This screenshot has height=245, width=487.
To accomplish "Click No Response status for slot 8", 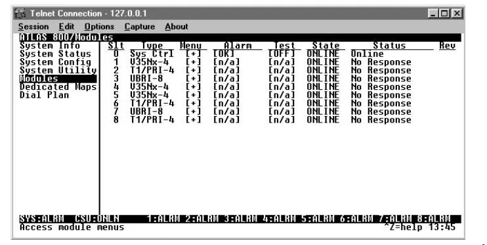I will pos(381,120).
